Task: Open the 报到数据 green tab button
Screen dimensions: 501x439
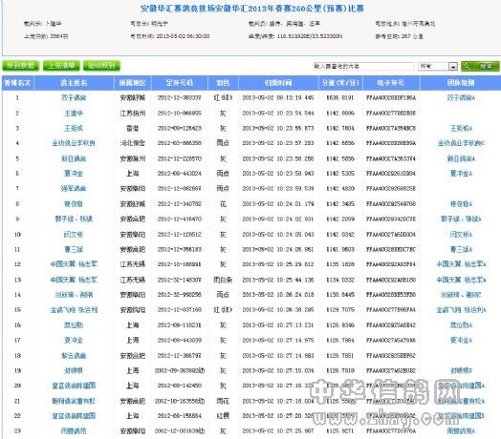Action: 20,66
